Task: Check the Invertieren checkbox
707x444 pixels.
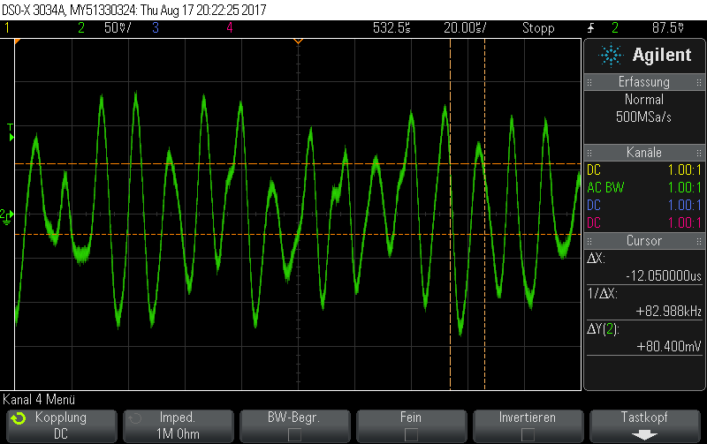Action: point(528,434)
